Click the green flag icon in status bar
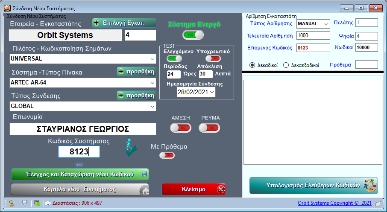Viewport: 387px width, 212px height. pyautogui.click(x=37, y=203)
